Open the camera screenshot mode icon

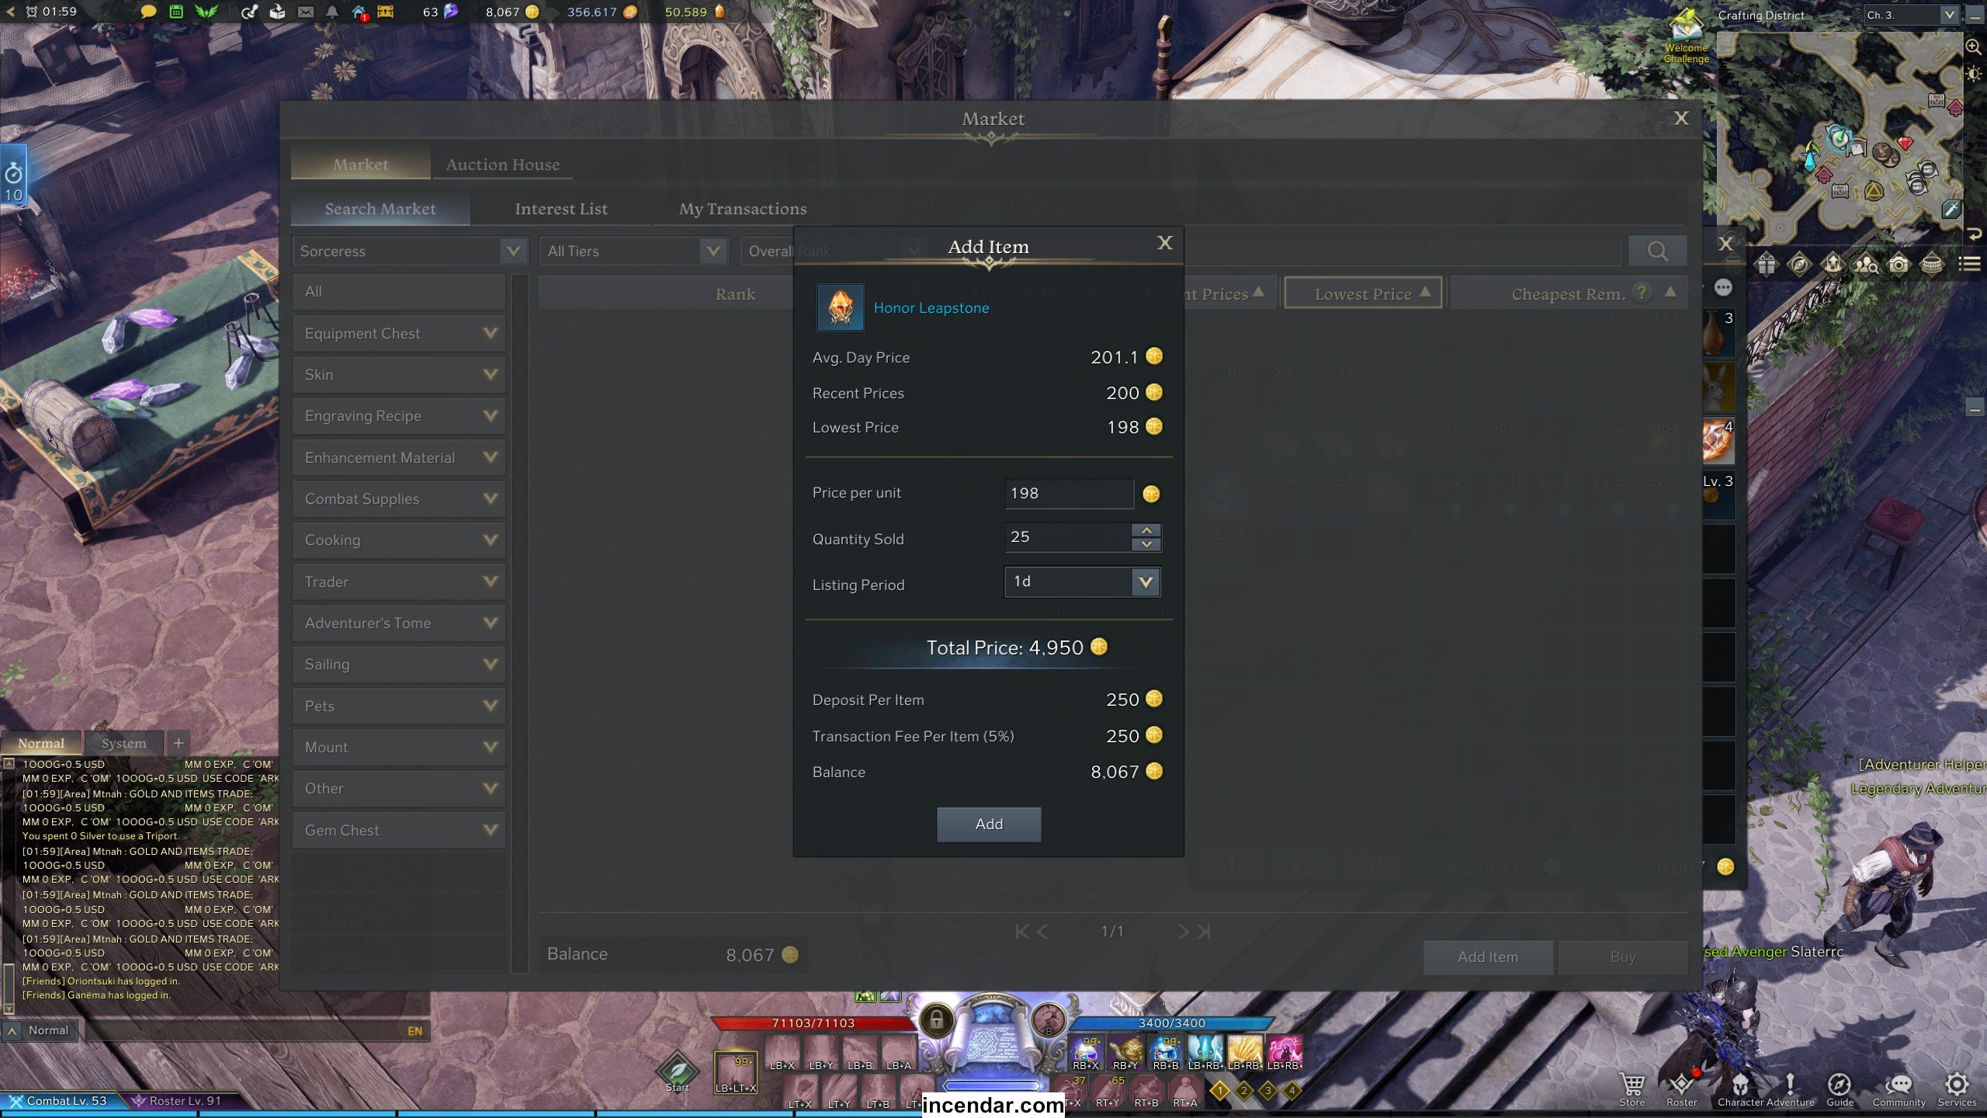[x=1899, y=265]
